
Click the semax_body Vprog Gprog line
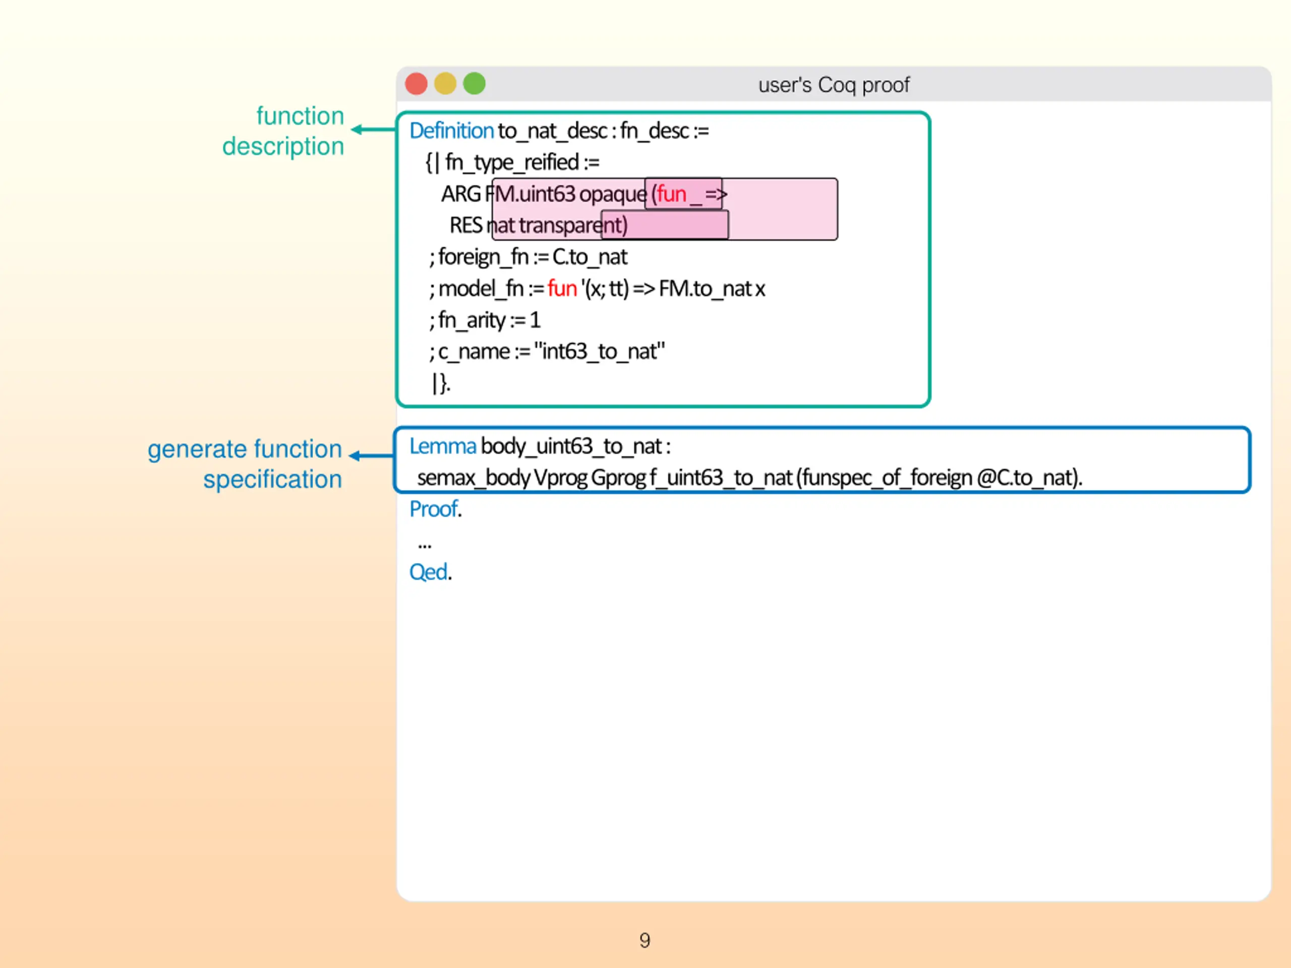pos(750,478)
